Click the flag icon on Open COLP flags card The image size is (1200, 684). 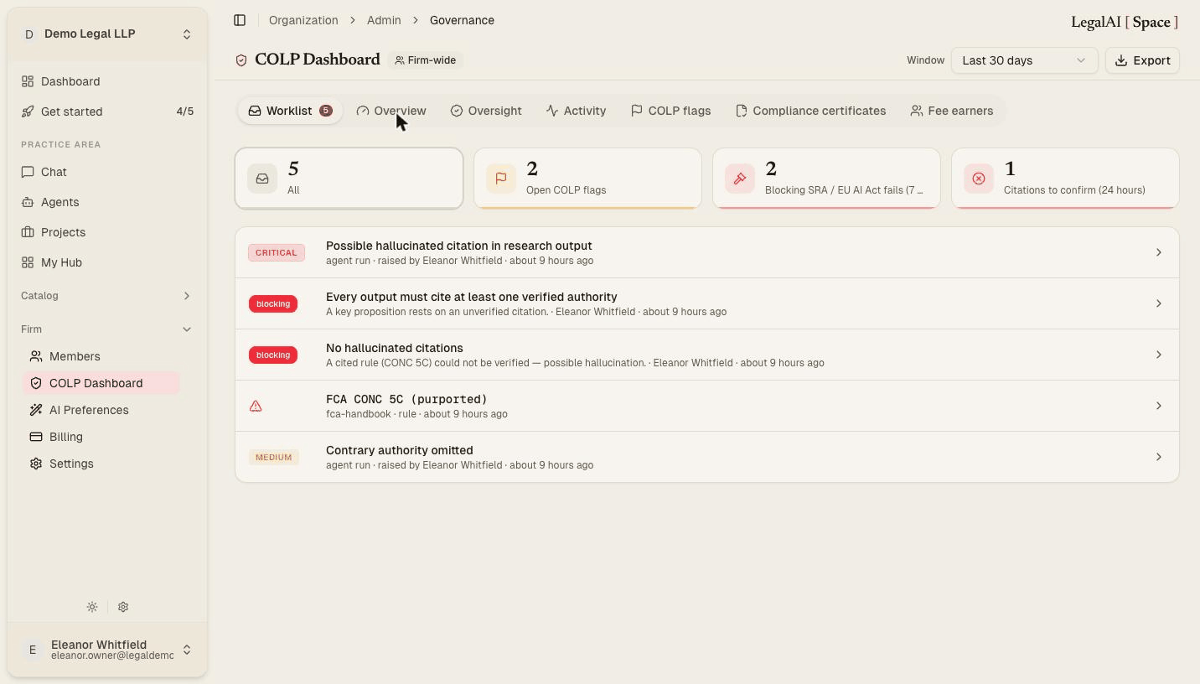[x=501, y=179]
